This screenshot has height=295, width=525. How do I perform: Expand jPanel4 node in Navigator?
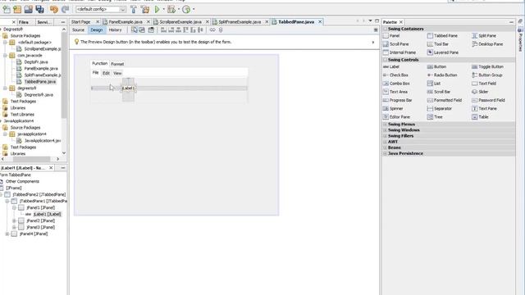coord(7,234)
